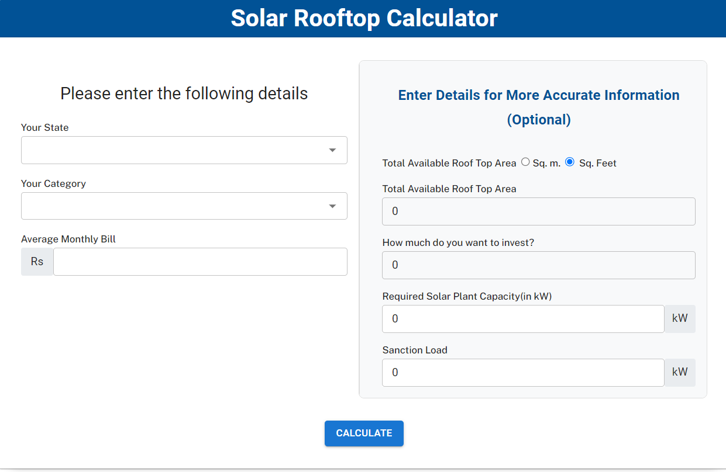Image resolution: width=726 pixels, height=472 pixels.
Task: Click the 'Average Monthly Bill' label
Action: 68,239
